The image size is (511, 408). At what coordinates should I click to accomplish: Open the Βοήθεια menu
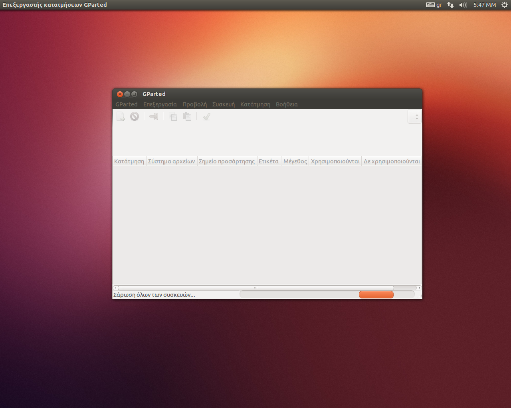point(287,104)
